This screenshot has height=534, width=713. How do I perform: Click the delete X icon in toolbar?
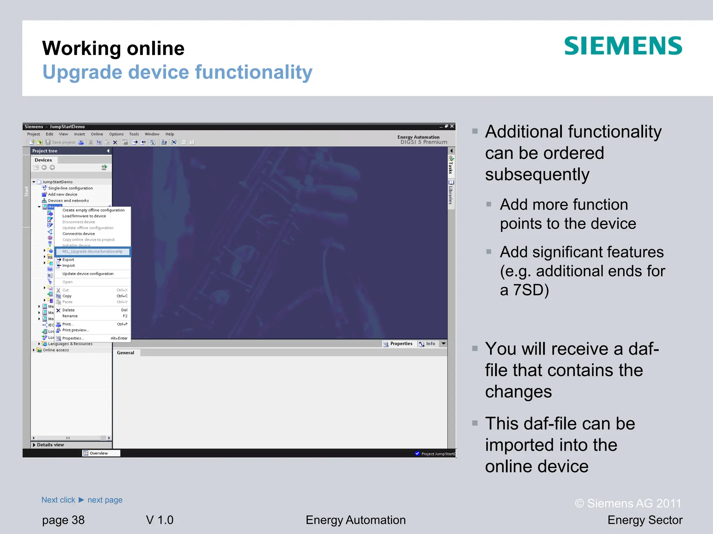point(115,142)
